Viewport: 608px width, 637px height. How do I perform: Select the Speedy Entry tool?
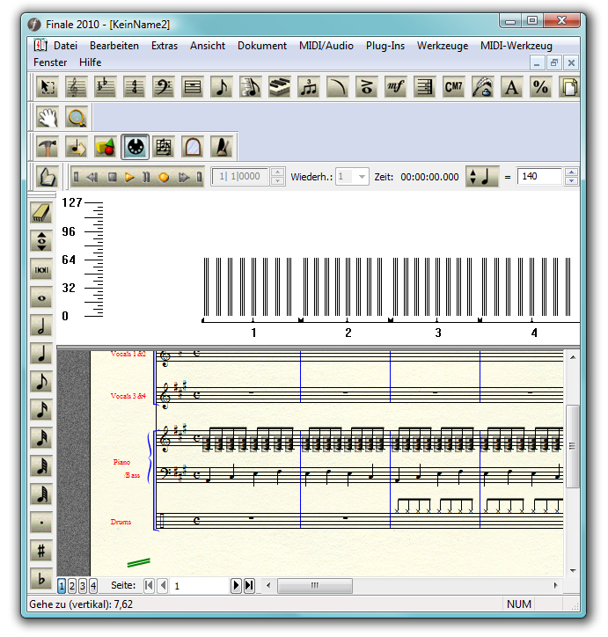coord(250,87)
